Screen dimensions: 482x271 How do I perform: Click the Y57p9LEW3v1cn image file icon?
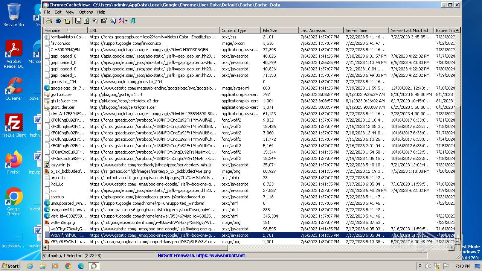coord(47,242)
